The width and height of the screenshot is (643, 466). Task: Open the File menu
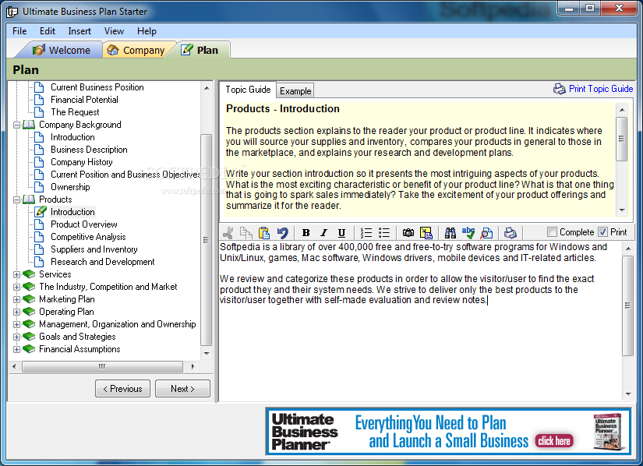point(19,31)
